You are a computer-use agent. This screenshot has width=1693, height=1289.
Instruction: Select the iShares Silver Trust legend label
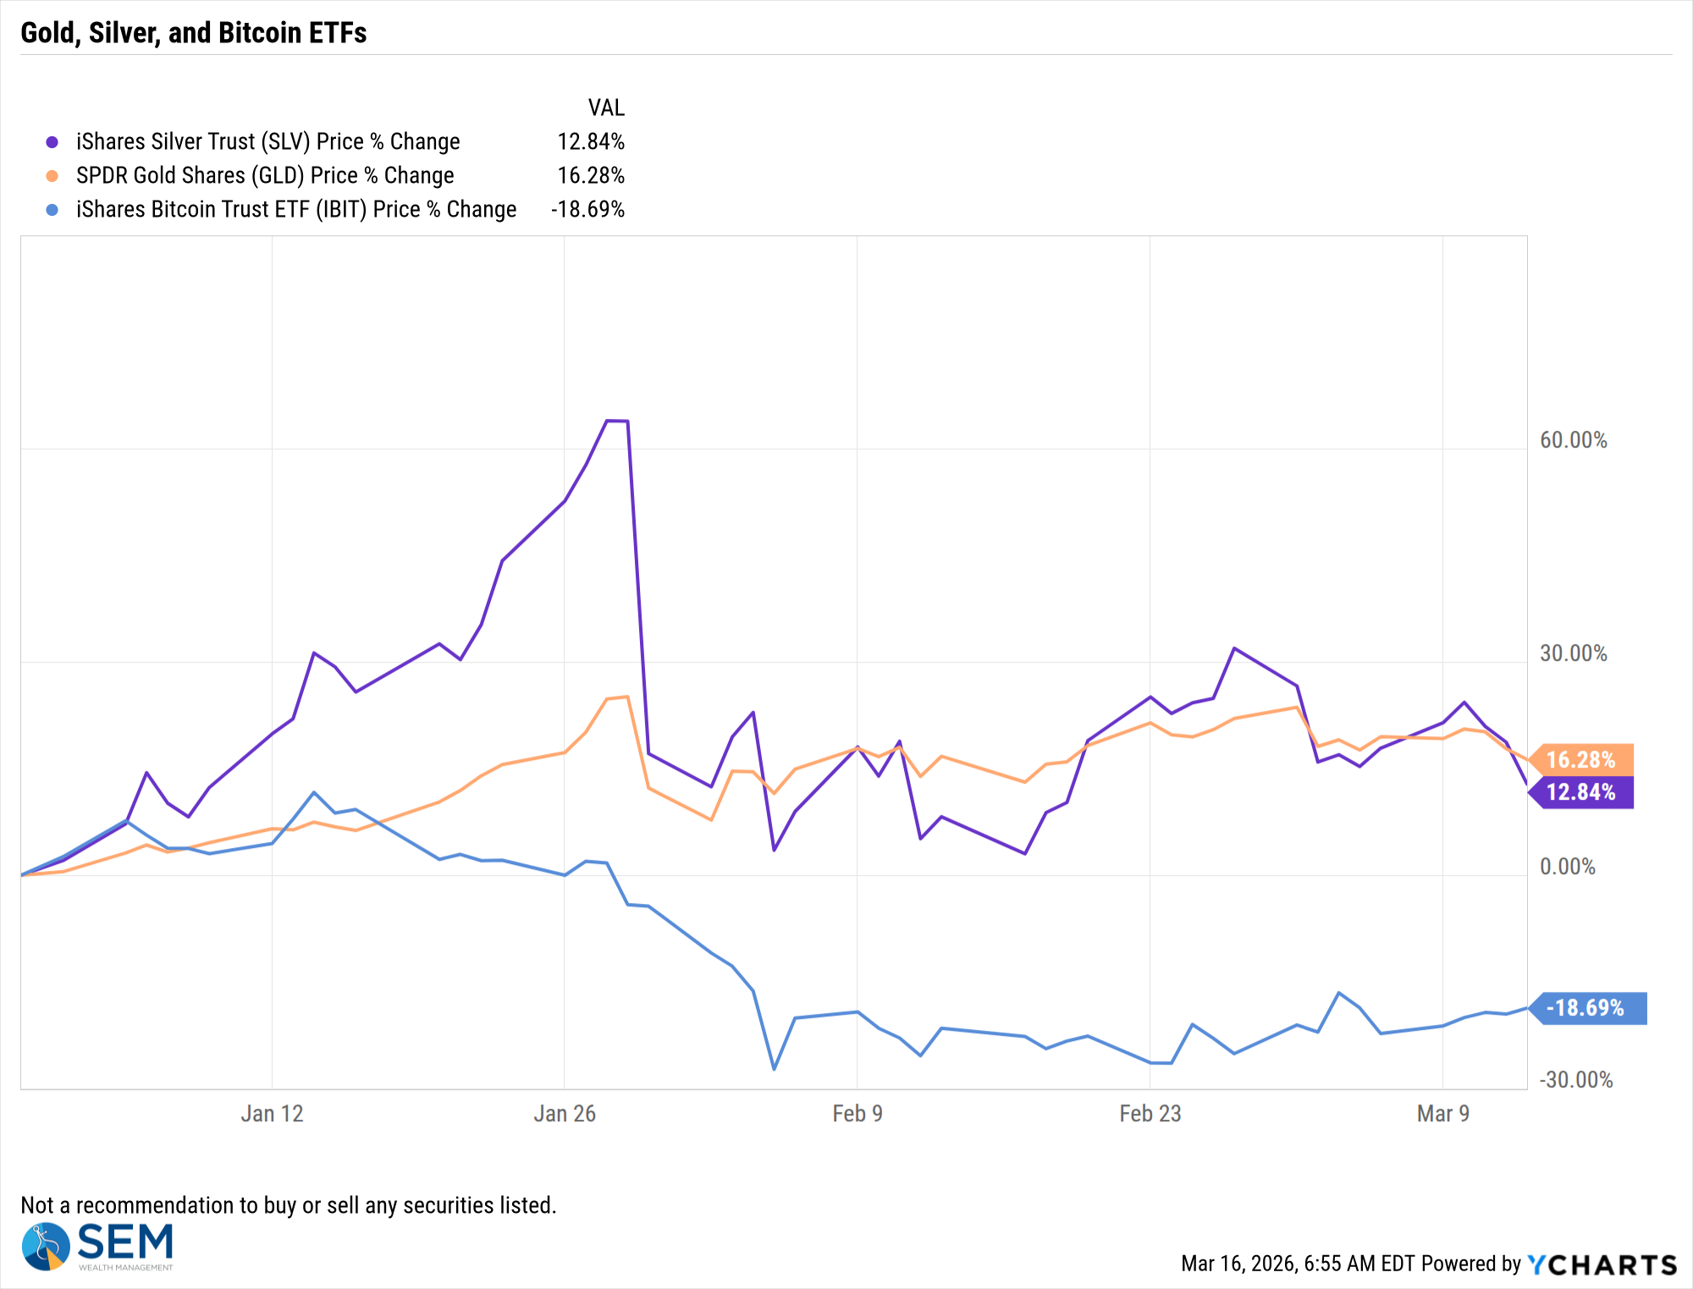[x=267, y=142]
